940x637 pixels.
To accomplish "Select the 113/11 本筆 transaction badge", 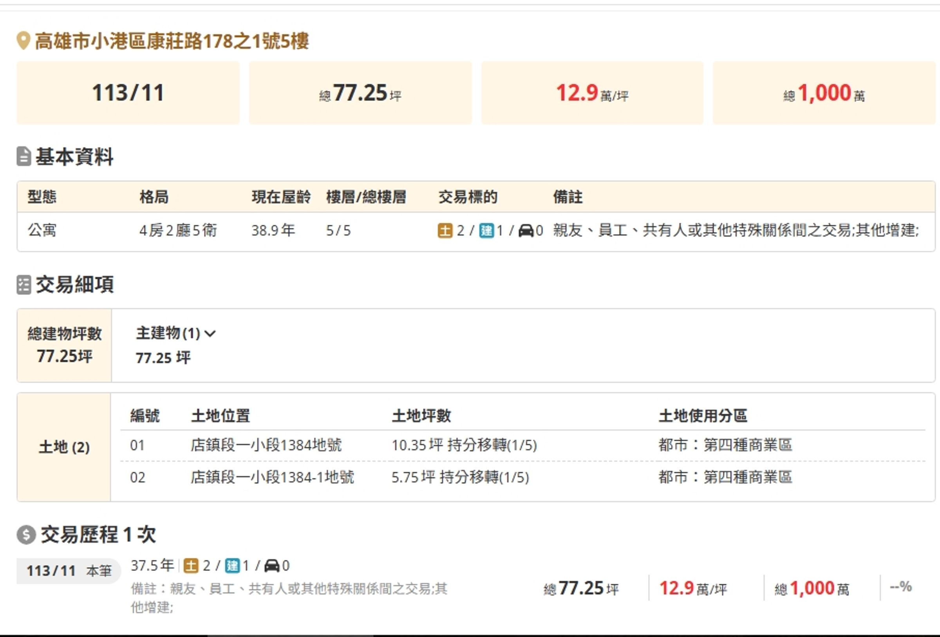I will pos(69,571).
